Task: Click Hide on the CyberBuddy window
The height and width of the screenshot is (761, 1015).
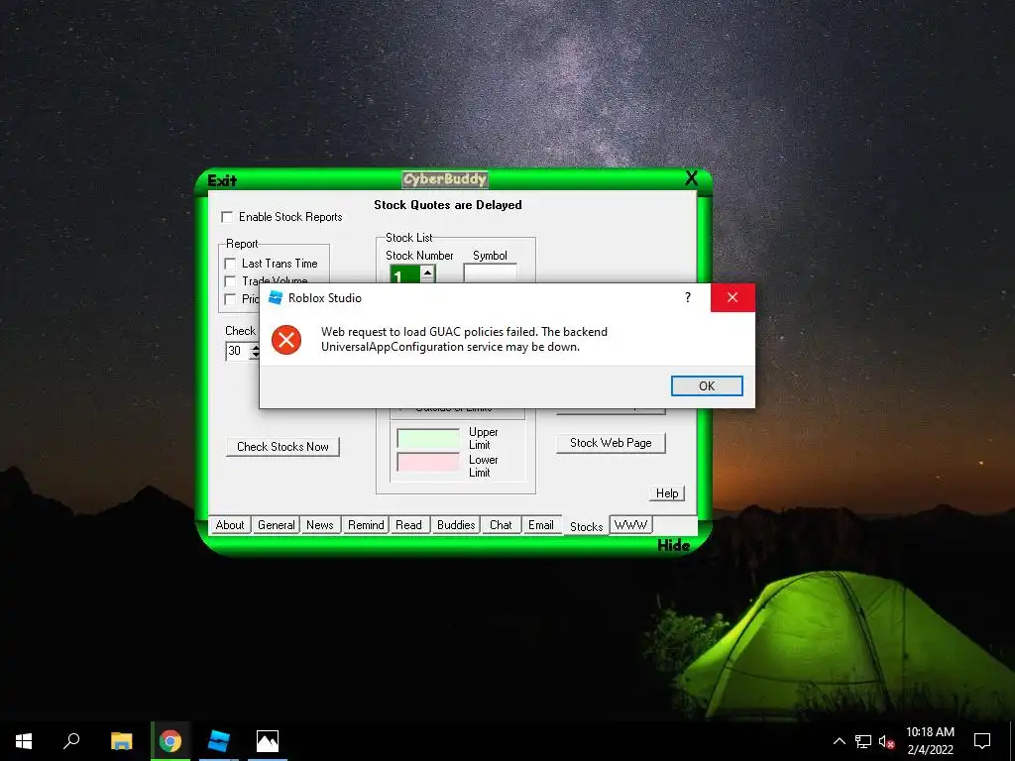Action: 673,546
